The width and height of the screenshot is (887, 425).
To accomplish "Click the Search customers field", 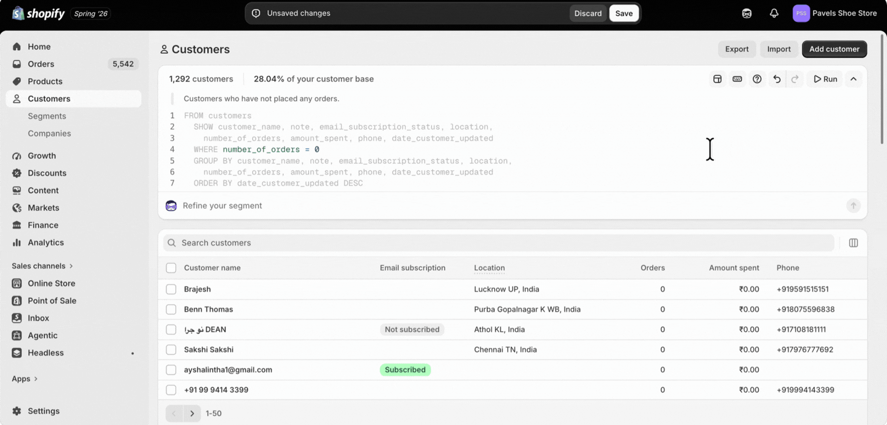I will [499, 243].
